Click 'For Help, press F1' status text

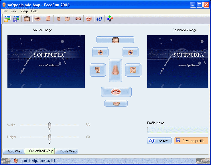[38, 161]
